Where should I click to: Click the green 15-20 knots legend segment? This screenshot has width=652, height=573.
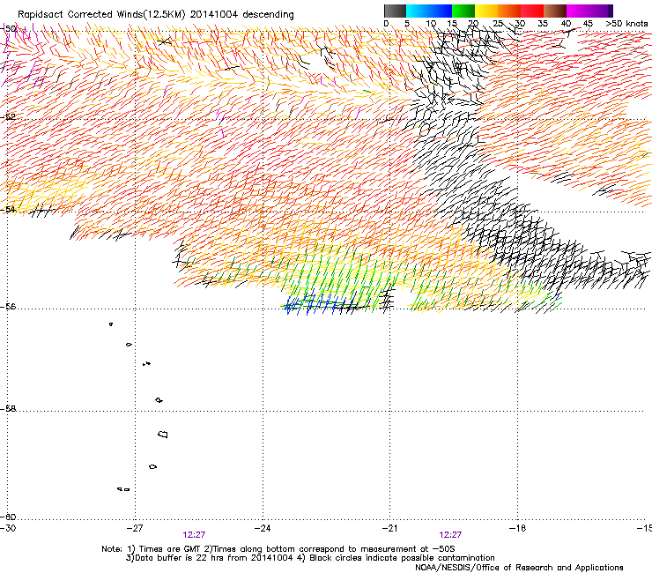coord(463,11)
